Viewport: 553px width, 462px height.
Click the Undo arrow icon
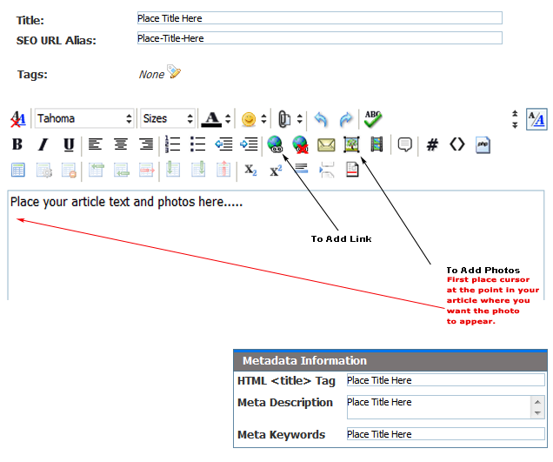click(x=322, y=119)
